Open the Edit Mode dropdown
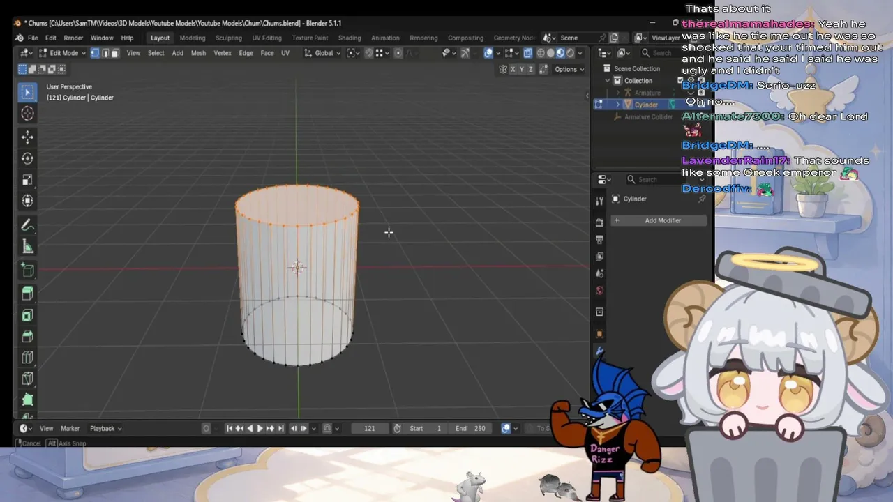The height and width of the screenshot is (502, 893). (x=63, y=53)
